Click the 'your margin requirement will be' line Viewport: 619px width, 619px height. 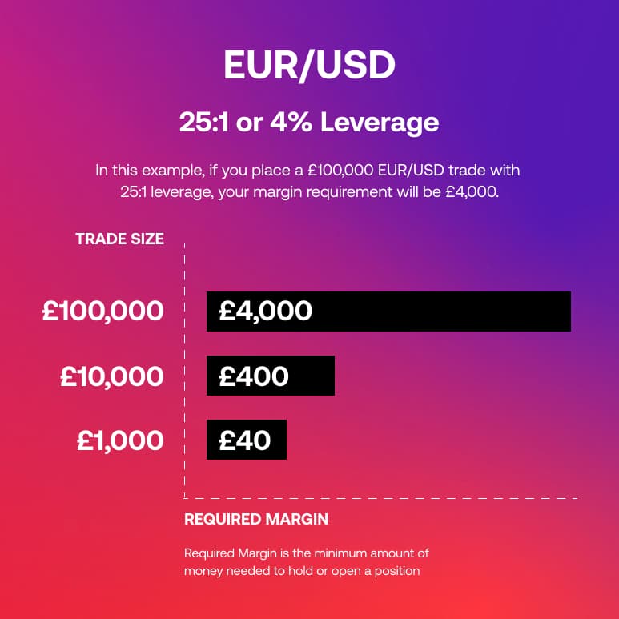click(x=308, y=193)
